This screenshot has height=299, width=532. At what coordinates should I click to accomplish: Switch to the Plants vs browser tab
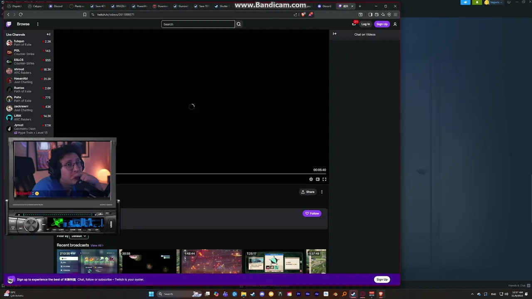77,6
